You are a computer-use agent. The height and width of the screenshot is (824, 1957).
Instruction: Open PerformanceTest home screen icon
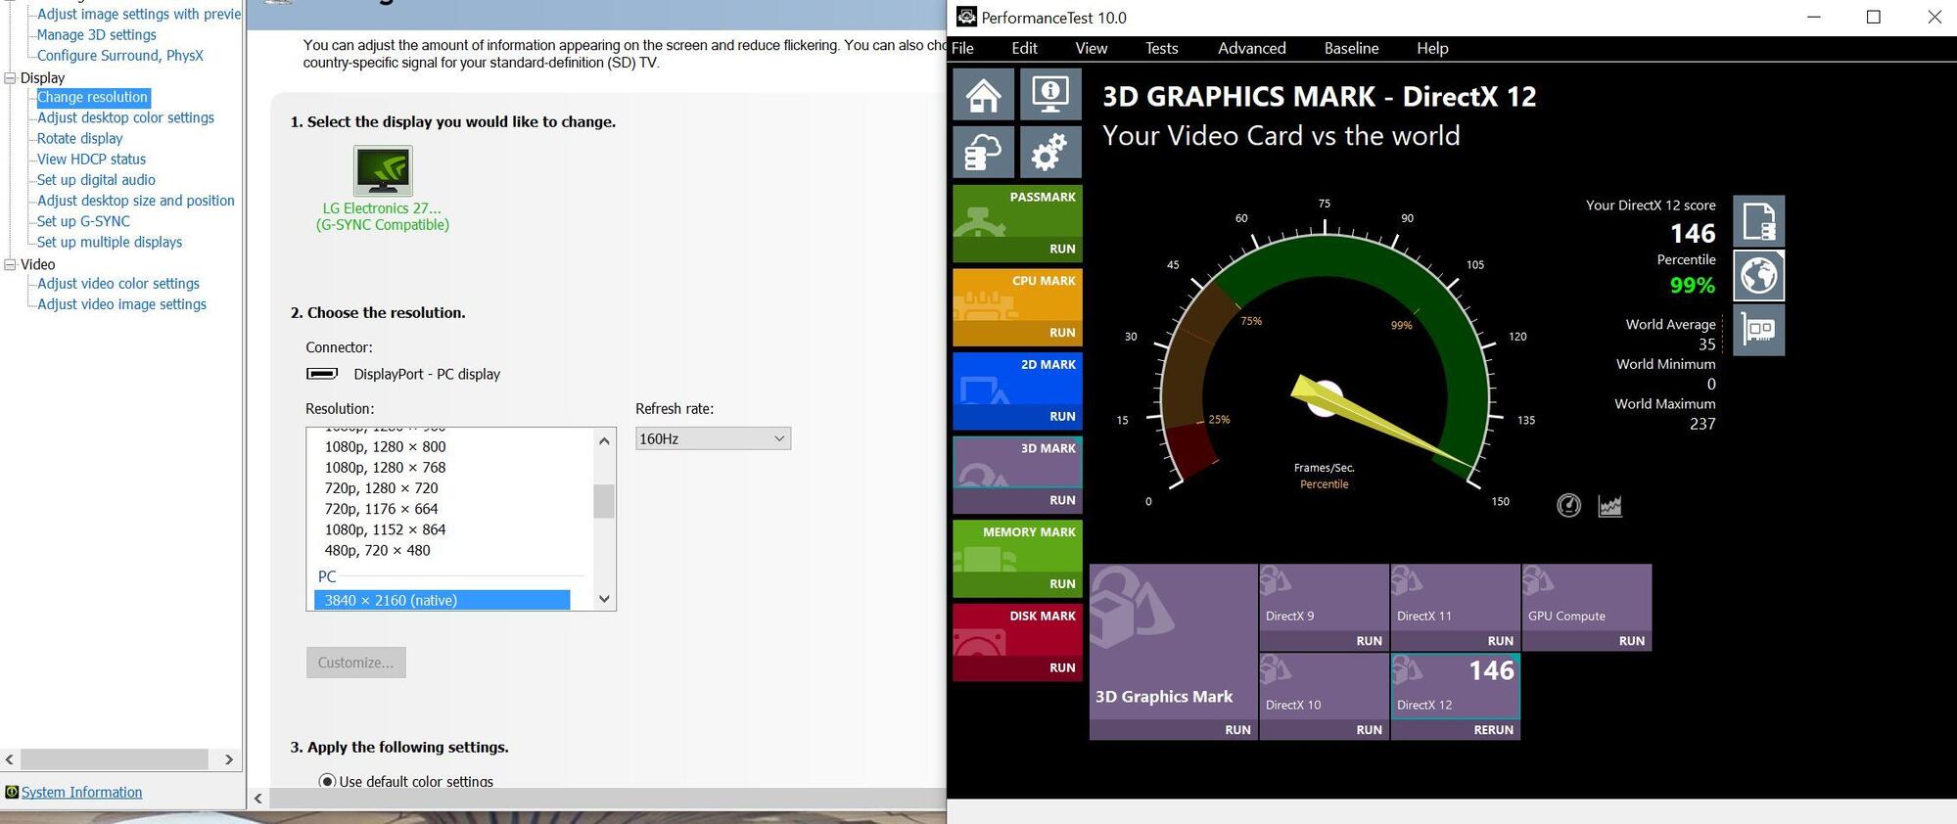(983, 94)
